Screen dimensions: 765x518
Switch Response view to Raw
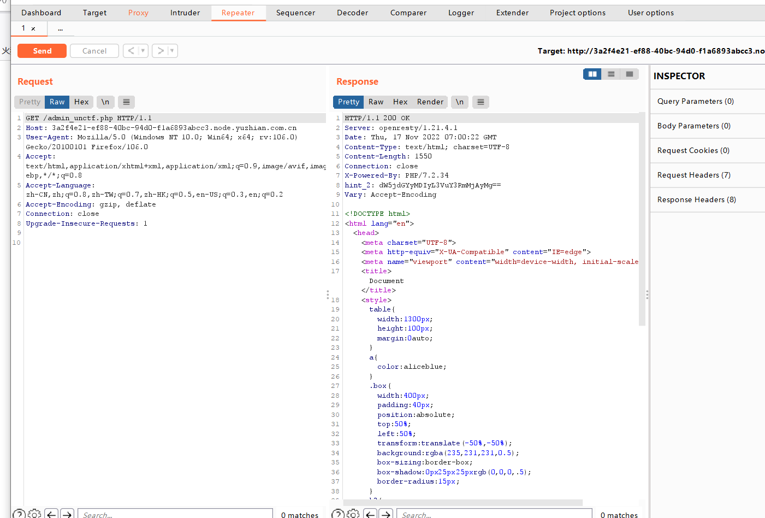pyautogui.click(x=376, y=102)
